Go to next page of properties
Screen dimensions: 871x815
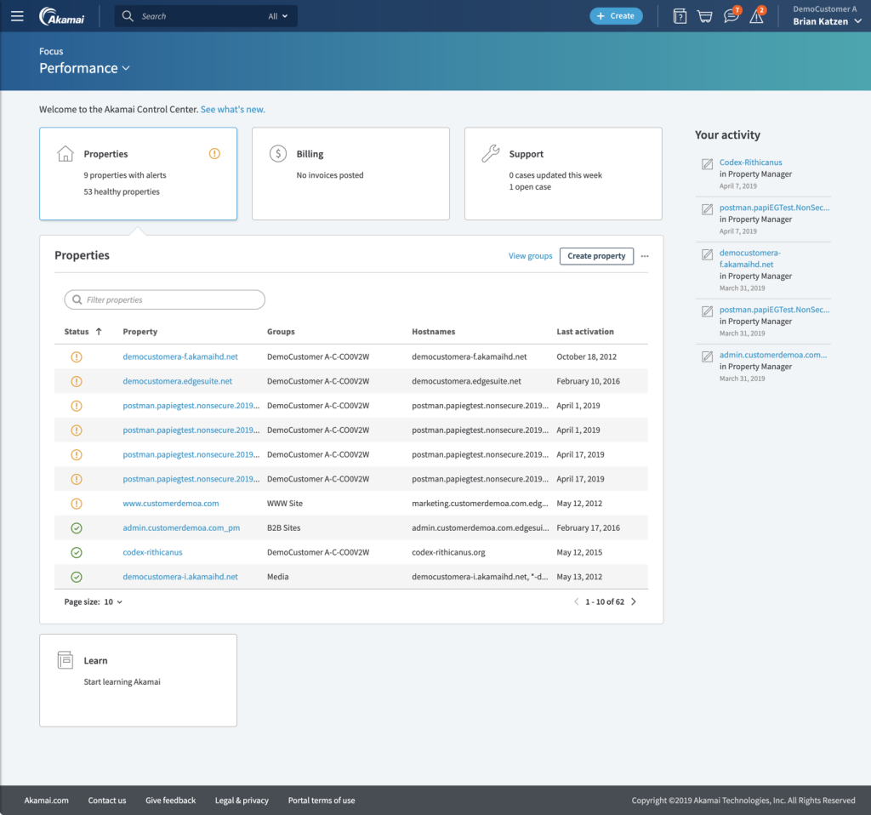point(634,601)
